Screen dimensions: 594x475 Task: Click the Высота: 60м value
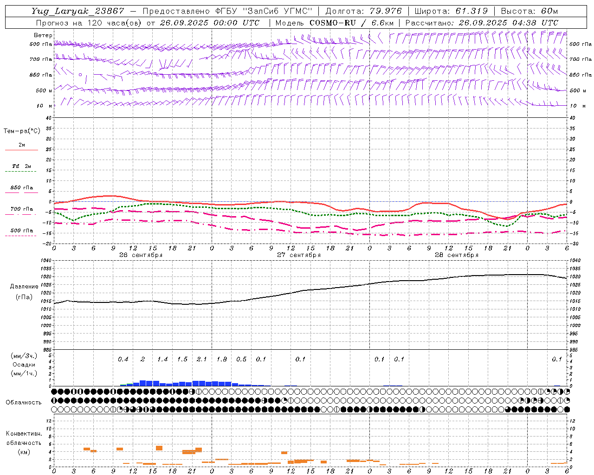point(529,11)
